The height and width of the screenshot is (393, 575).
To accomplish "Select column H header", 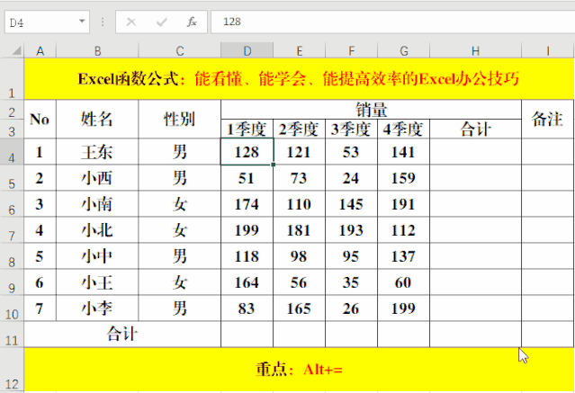I will click(x=475, y=50).
